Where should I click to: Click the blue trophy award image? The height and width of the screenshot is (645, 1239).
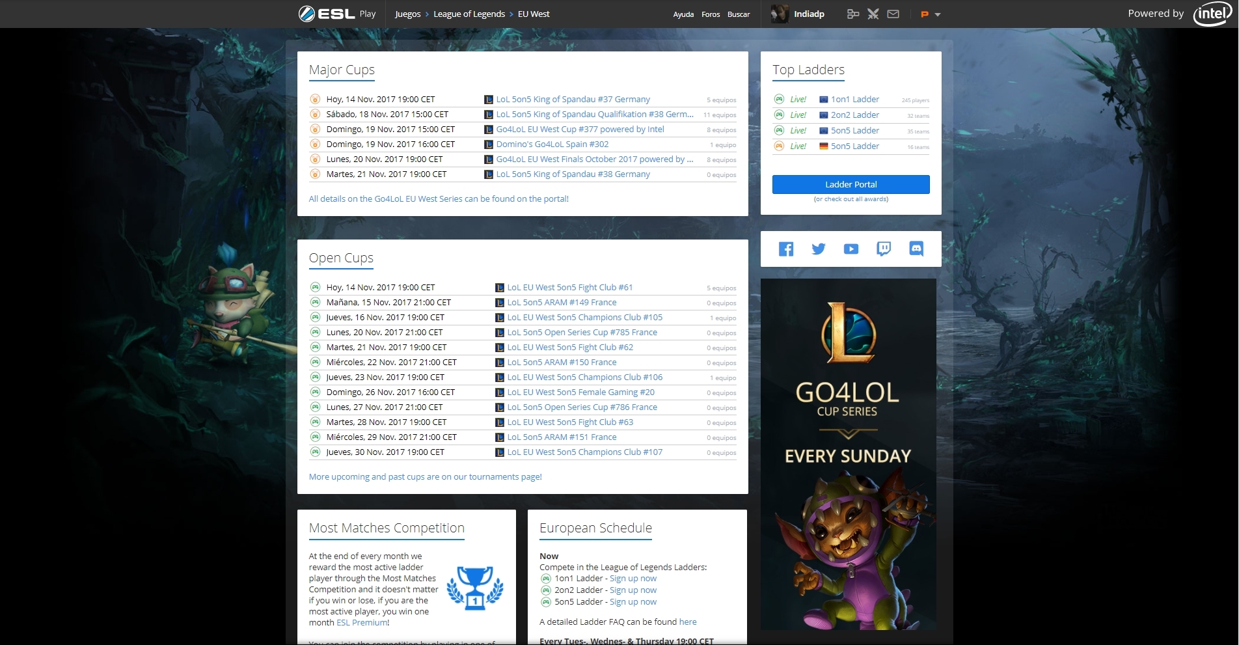point(475,588)
